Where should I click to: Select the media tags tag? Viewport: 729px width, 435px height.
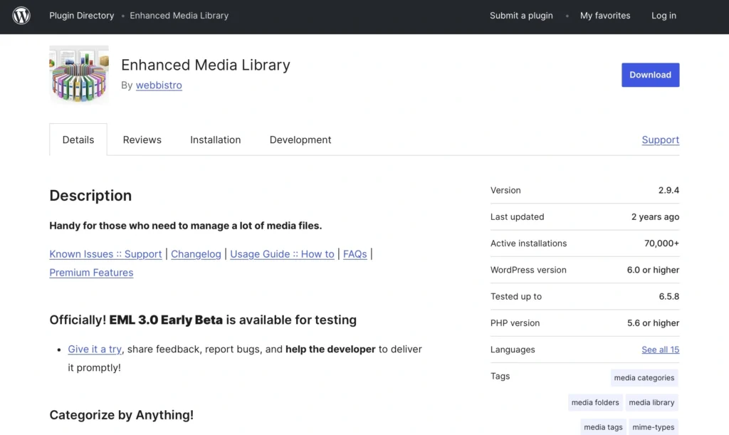point(603,427)
